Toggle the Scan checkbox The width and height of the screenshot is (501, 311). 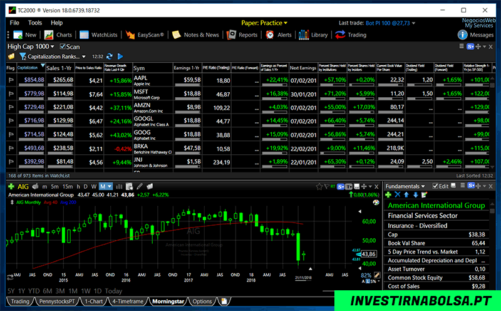[63, 47]
